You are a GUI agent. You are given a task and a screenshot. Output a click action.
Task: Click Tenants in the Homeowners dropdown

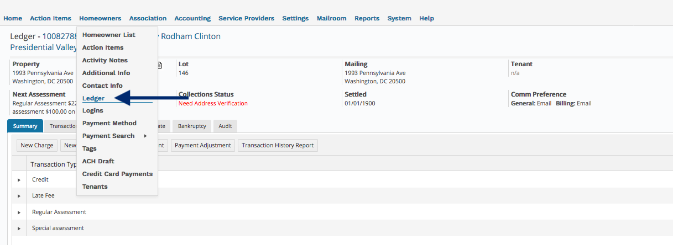[95, 187]
